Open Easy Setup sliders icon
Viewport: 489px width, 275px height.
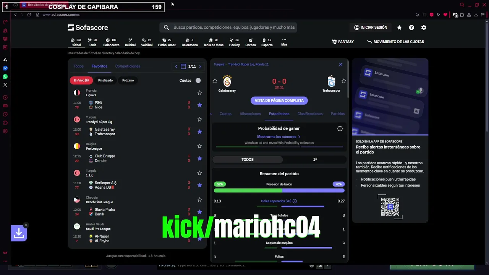tap(483, 15)
